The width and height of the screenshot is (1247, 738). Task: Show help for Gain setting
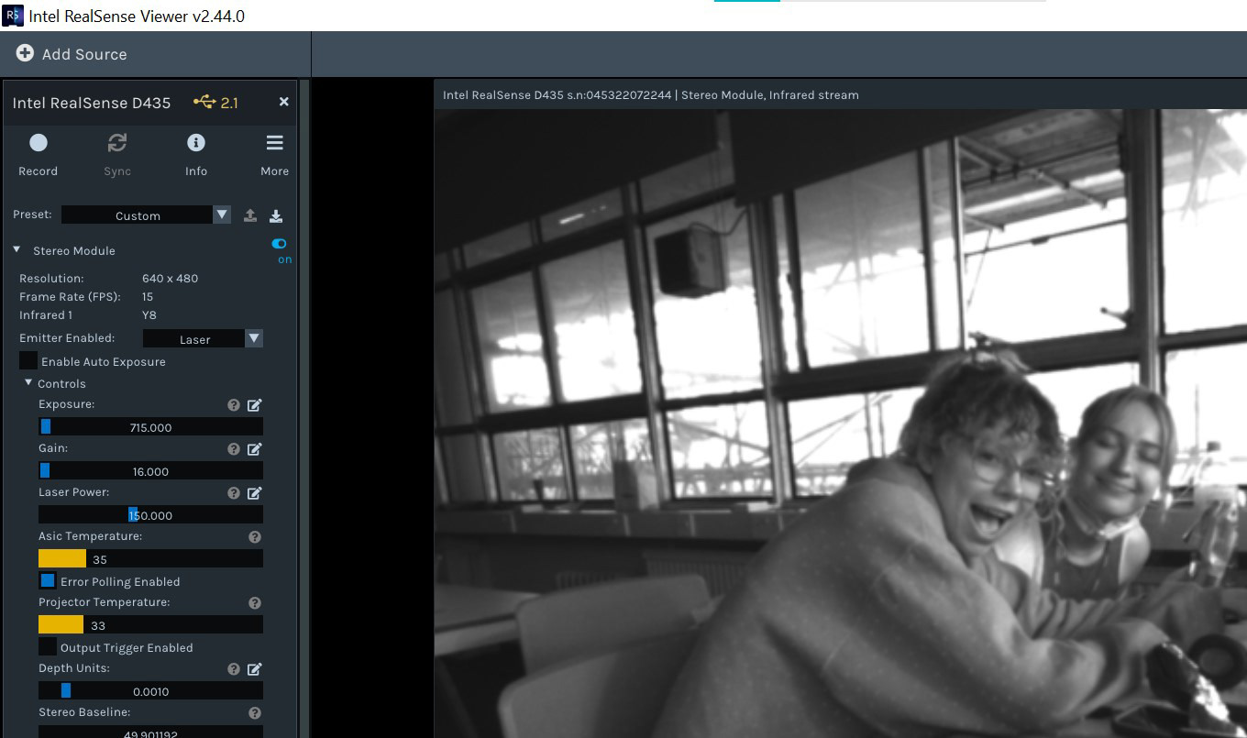coord(234,448)
